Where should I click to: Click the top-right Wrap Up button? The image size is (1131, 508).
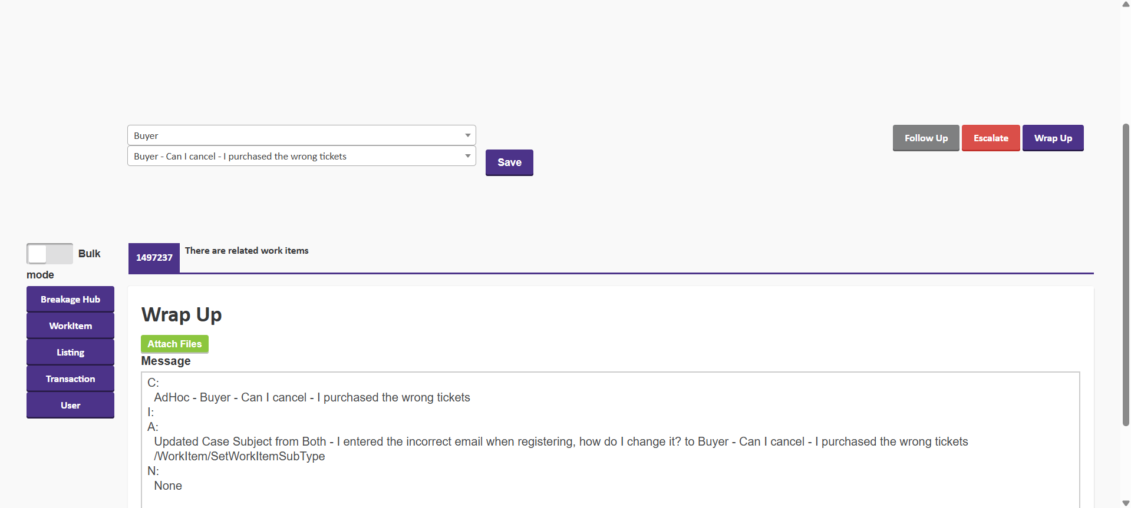pos(1053,138)
